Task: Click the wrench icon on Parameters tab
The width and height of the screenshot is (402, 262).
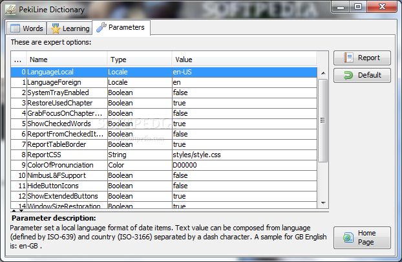Action: (x=101, y=27)
